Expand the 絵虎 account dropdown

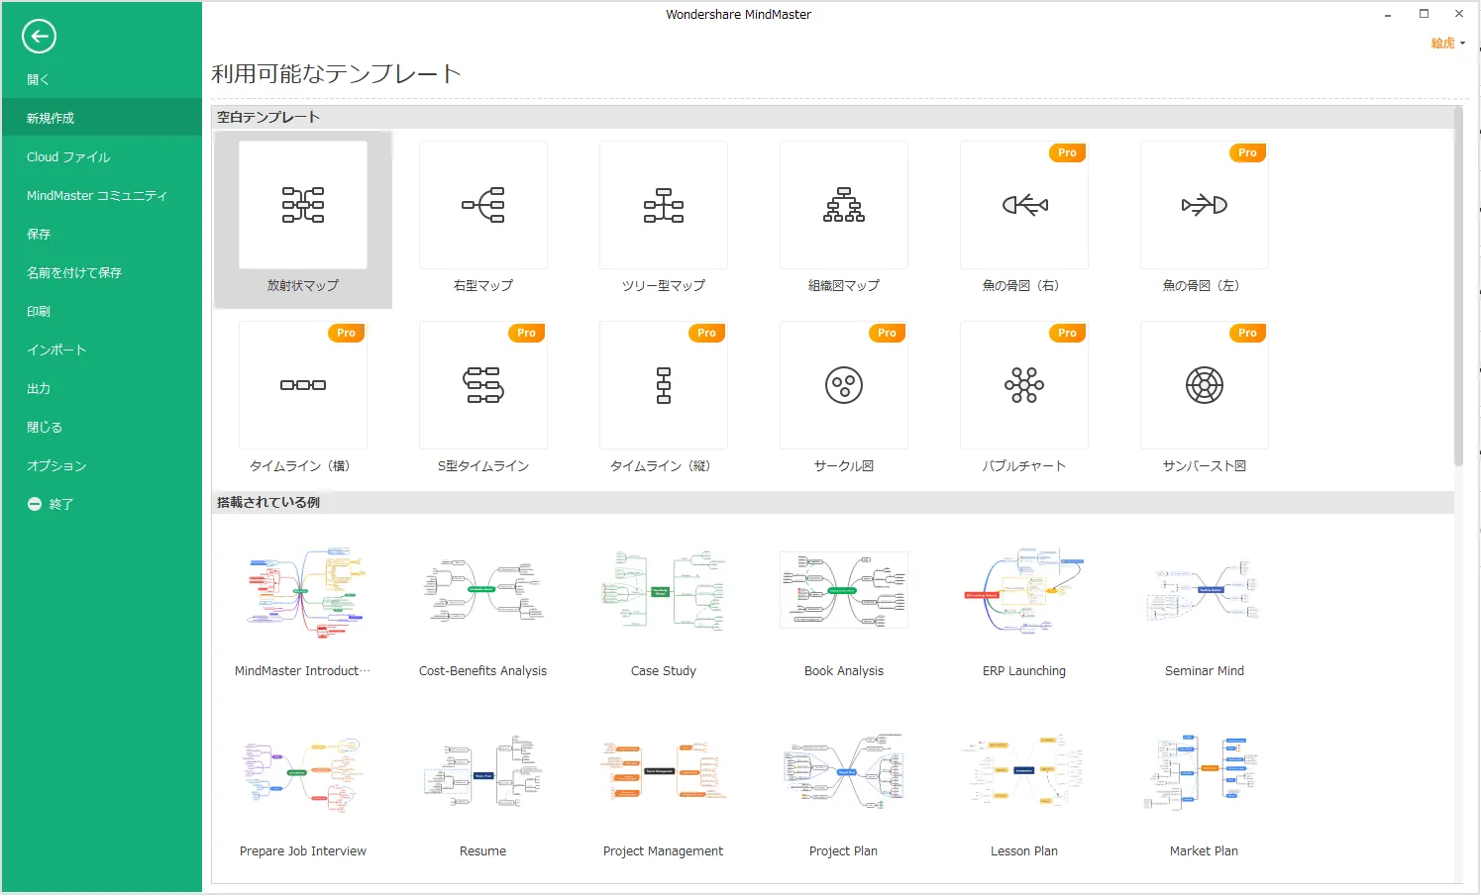click(x=1447, y=44)
